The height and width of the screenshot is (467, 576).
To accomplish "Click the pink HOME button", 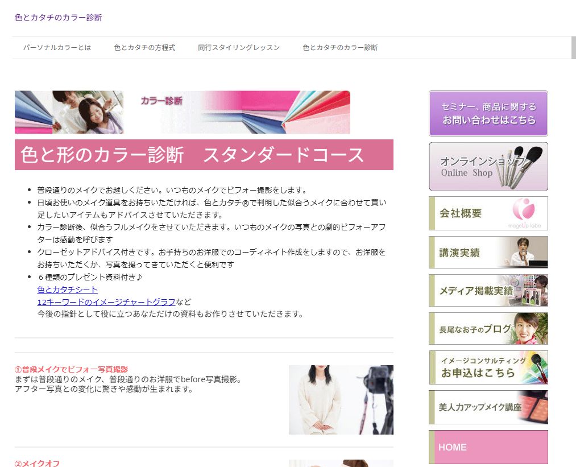I will [488, 447].
